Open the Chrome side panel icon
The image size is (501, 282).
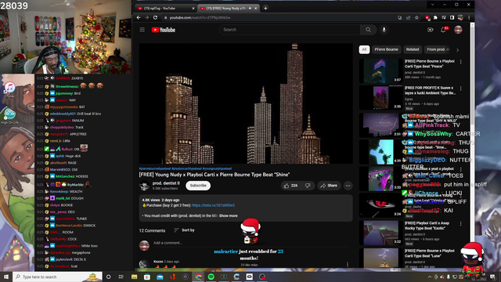[452, 17]
